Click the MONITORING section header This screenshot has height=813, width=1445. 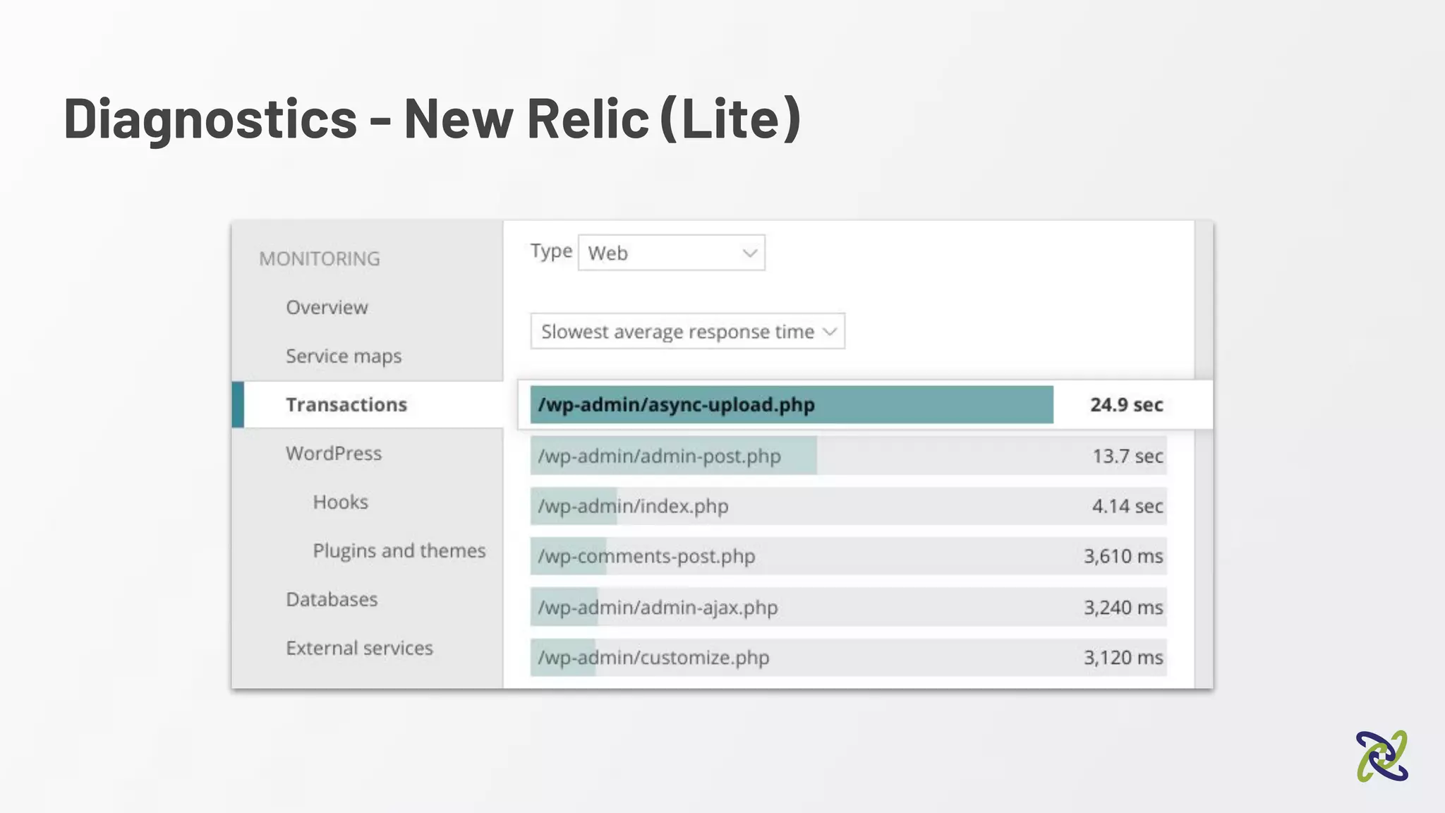point(319,259)
